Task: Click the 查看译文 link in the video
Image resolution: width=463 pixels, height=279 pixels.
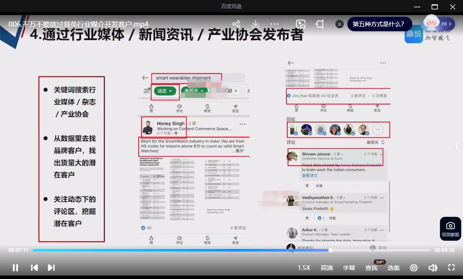Action: pos(310,176)
